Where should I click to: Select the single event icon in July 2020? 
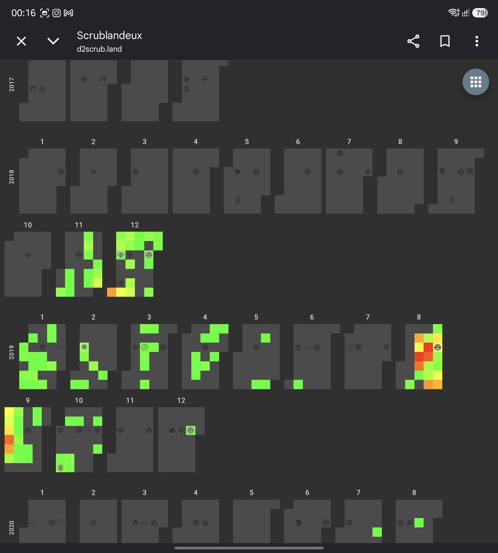(349, 523)
